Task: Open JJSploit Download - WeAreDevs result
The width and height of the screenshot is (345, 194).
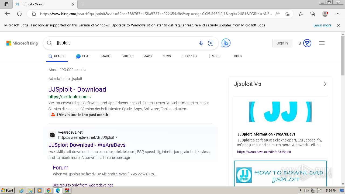Action: point(87,145)
